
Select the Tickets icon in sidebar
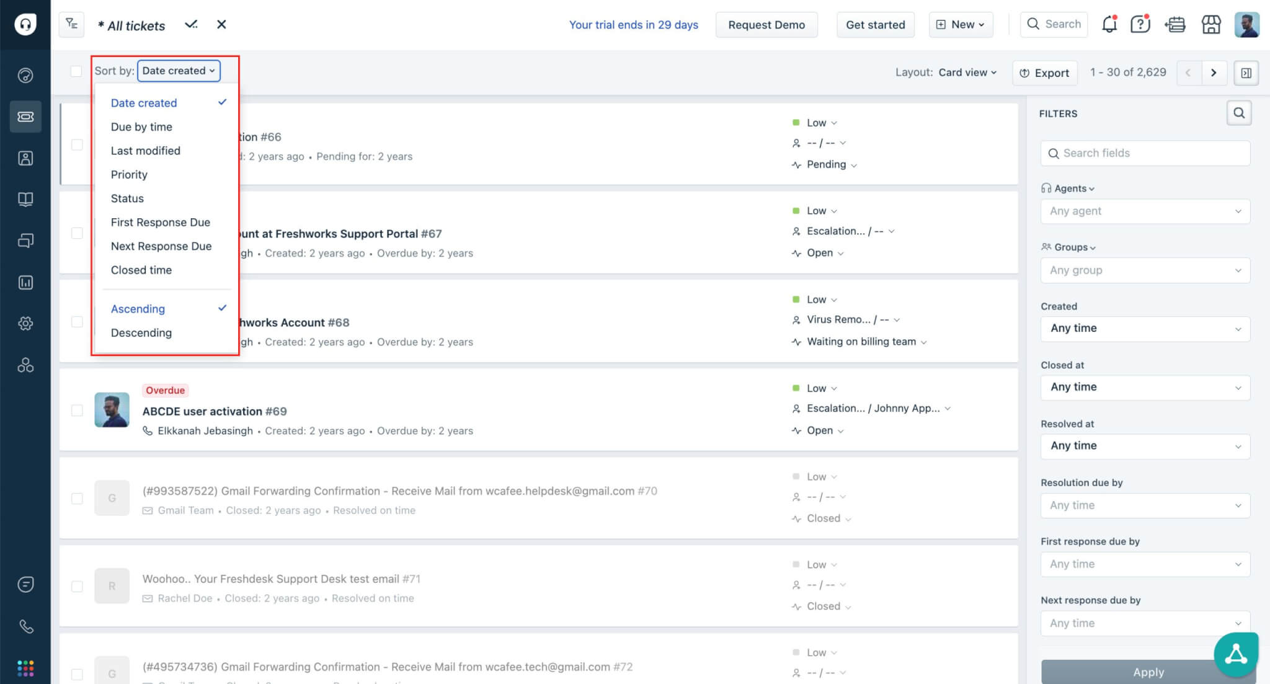(25, 117)
